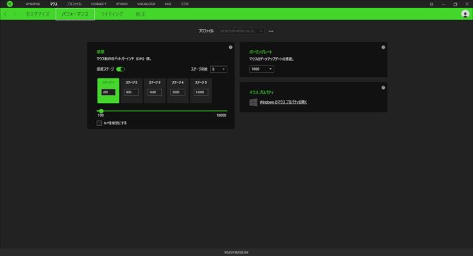This screenshot has height=256, width=473.
Task: Select the Stage 2 DPI tile
Action: click(x=132, y=91)
